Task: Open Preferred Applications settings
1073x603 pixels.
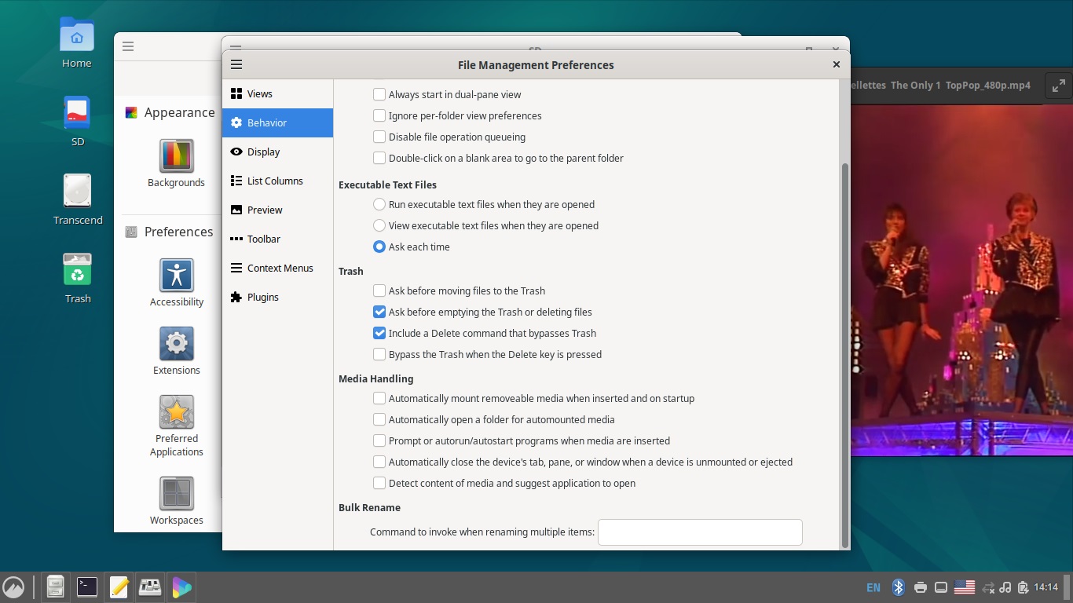Action: coord(177,426)
